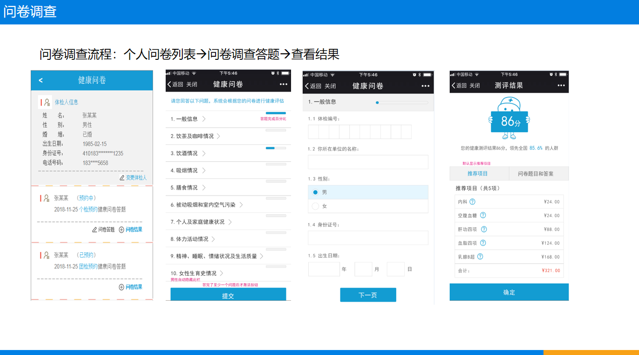This screenshot has height=355, width=639.
Task: Switch to the 问卷题目和答案 tab
Action: [539, 173]
